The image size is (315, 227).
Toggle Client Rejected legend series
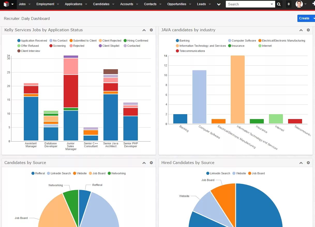[x=110, y=41]
